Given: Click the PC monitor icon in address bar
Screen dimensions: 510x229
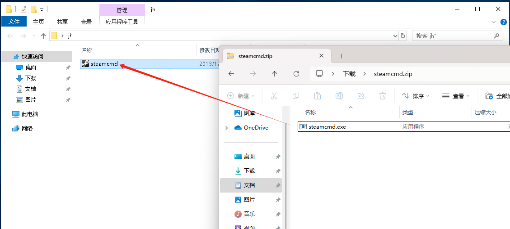Looking at the screenshot, I should [319, 73].
